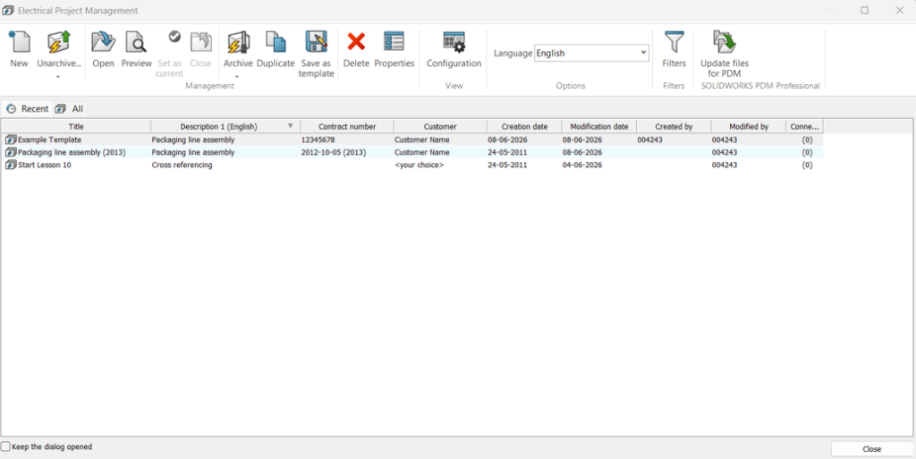
Task: Open project Properties
Action: click(x=394, y=49)
